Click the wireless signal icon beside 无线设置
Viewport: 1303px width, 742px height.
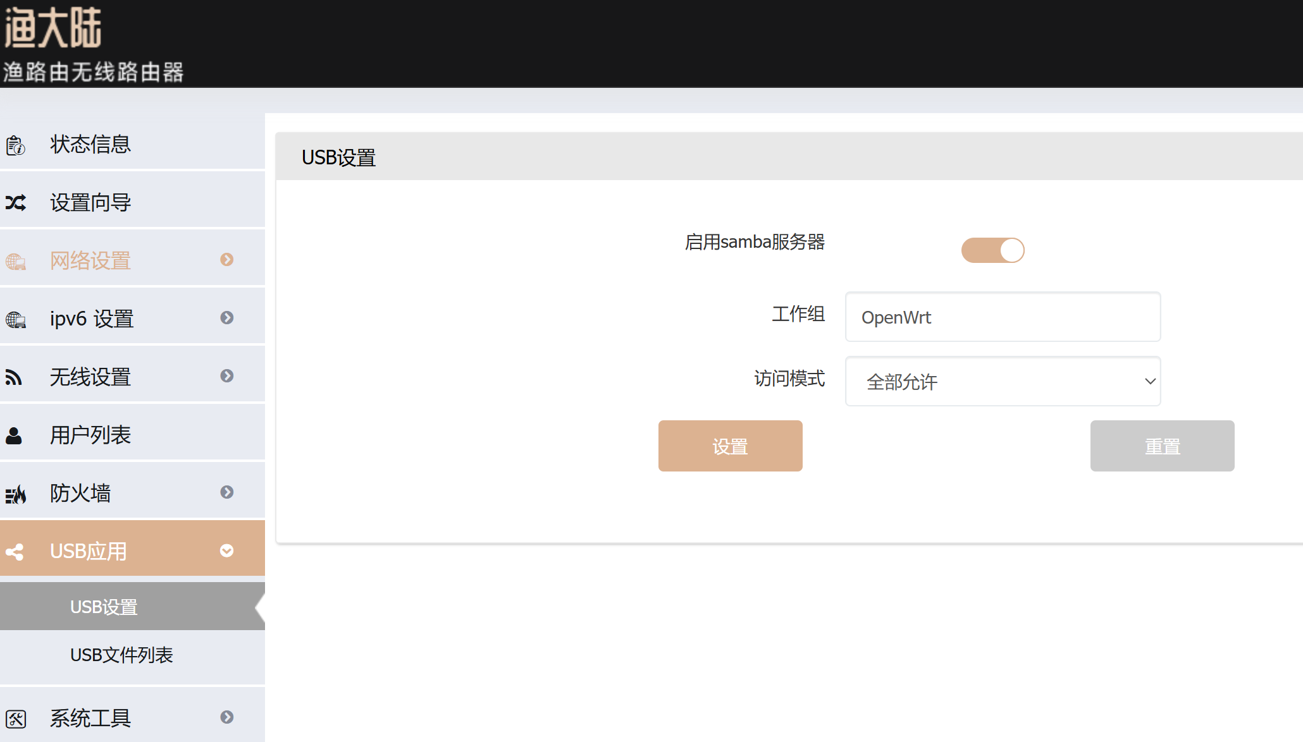click(x=14, y=377)
